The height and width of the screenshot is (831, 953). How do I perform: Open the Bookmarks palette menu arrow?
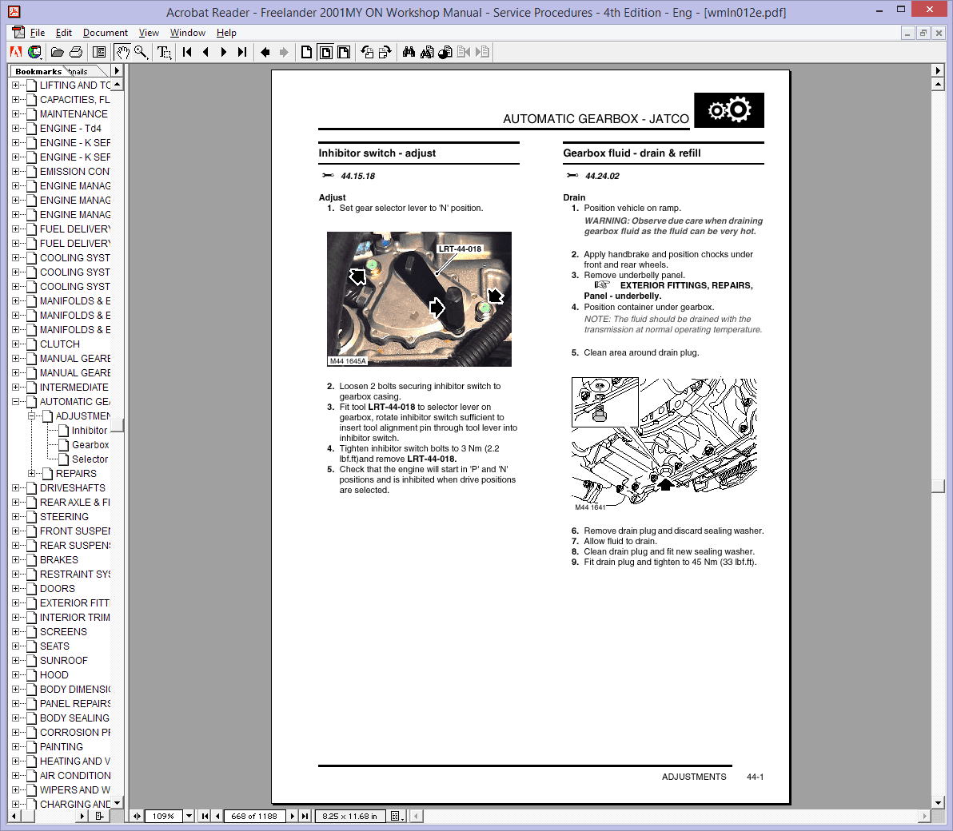tap(118, 70)
